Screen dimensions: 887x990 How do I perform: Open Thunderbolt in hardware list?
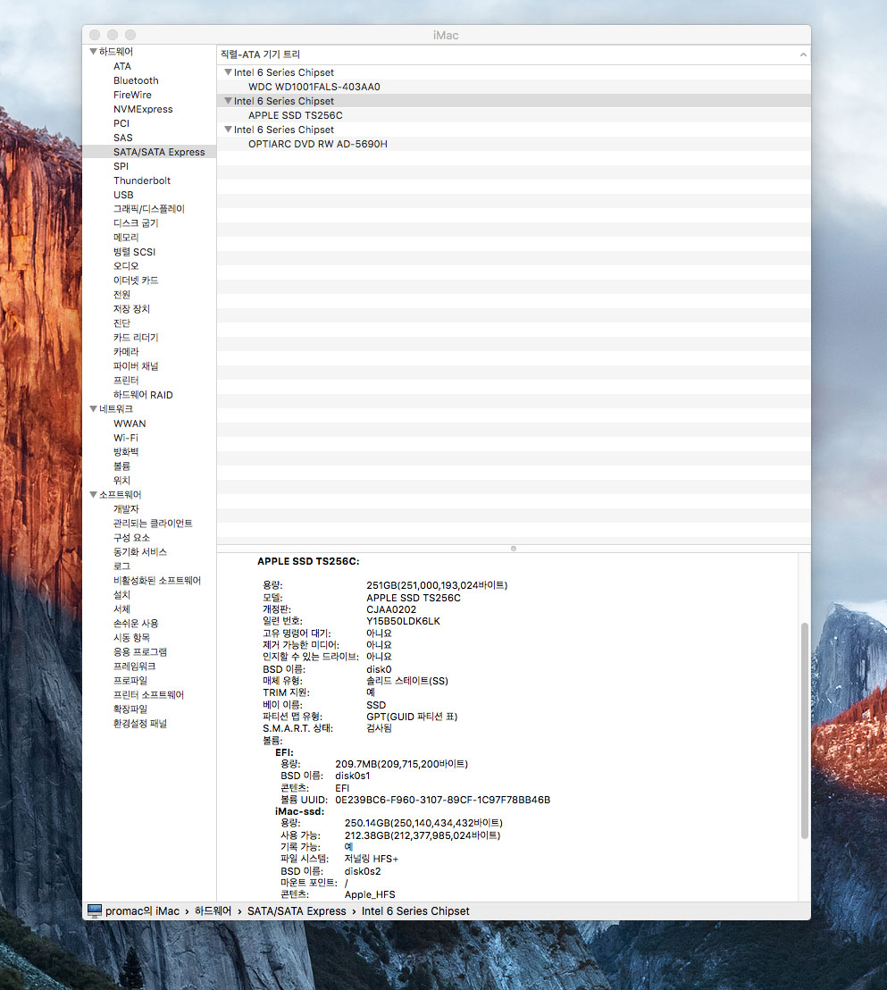pyautogui.click(x=142, y=180)
